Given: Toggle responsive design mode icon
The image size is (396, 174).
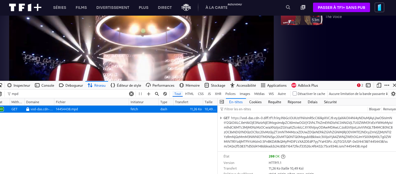Looking at the screenshot, I should tap(379, 86).
